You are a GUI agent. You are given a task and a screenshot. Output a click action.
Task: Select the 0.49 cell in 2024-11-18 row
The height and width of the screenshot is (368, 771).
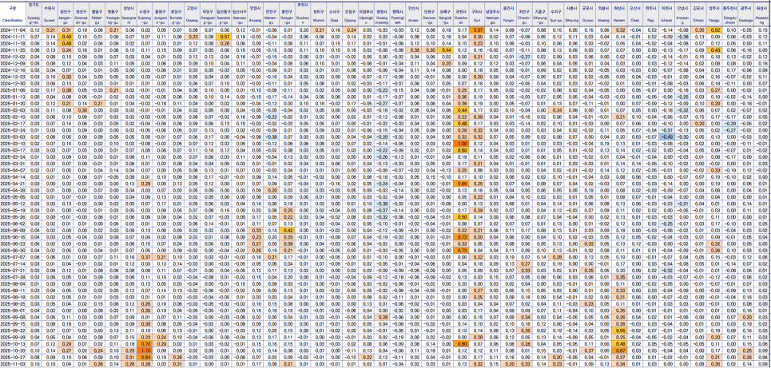tap(67, 43)
